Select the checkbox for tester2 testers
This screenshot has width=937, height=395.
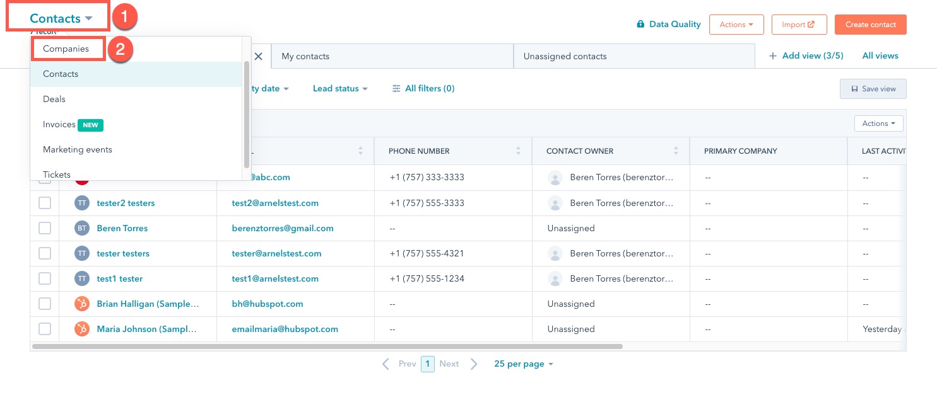tap(45, 203)
